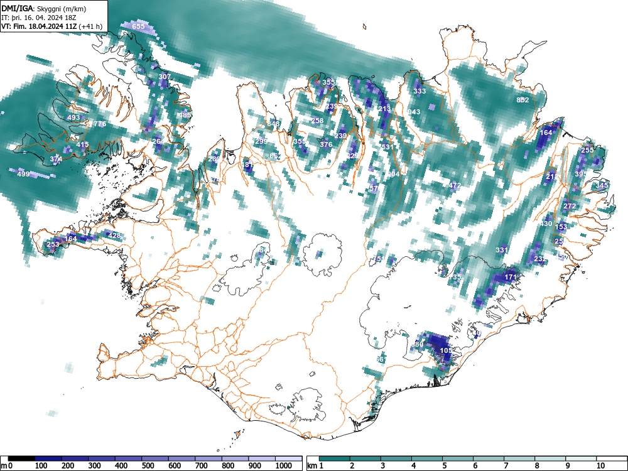Click the dark teal 1–2 km legend swatch
Viewport: 628px width, 471px height.
[x=335, y=458]
